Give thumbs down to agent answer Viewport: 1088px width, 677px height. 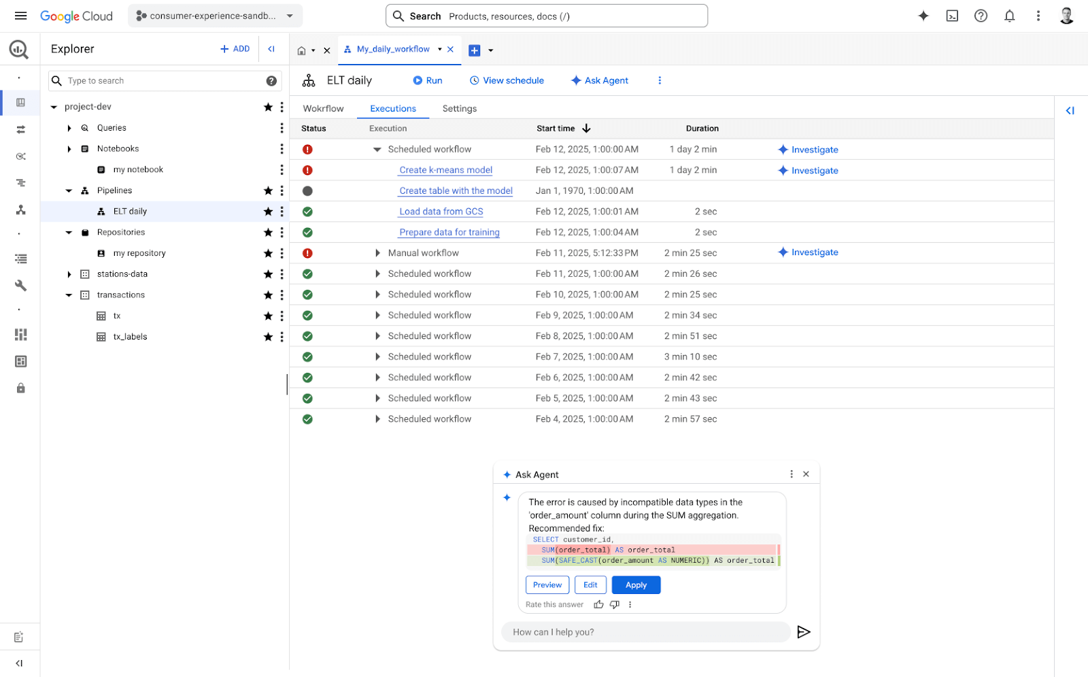point(615,604)
